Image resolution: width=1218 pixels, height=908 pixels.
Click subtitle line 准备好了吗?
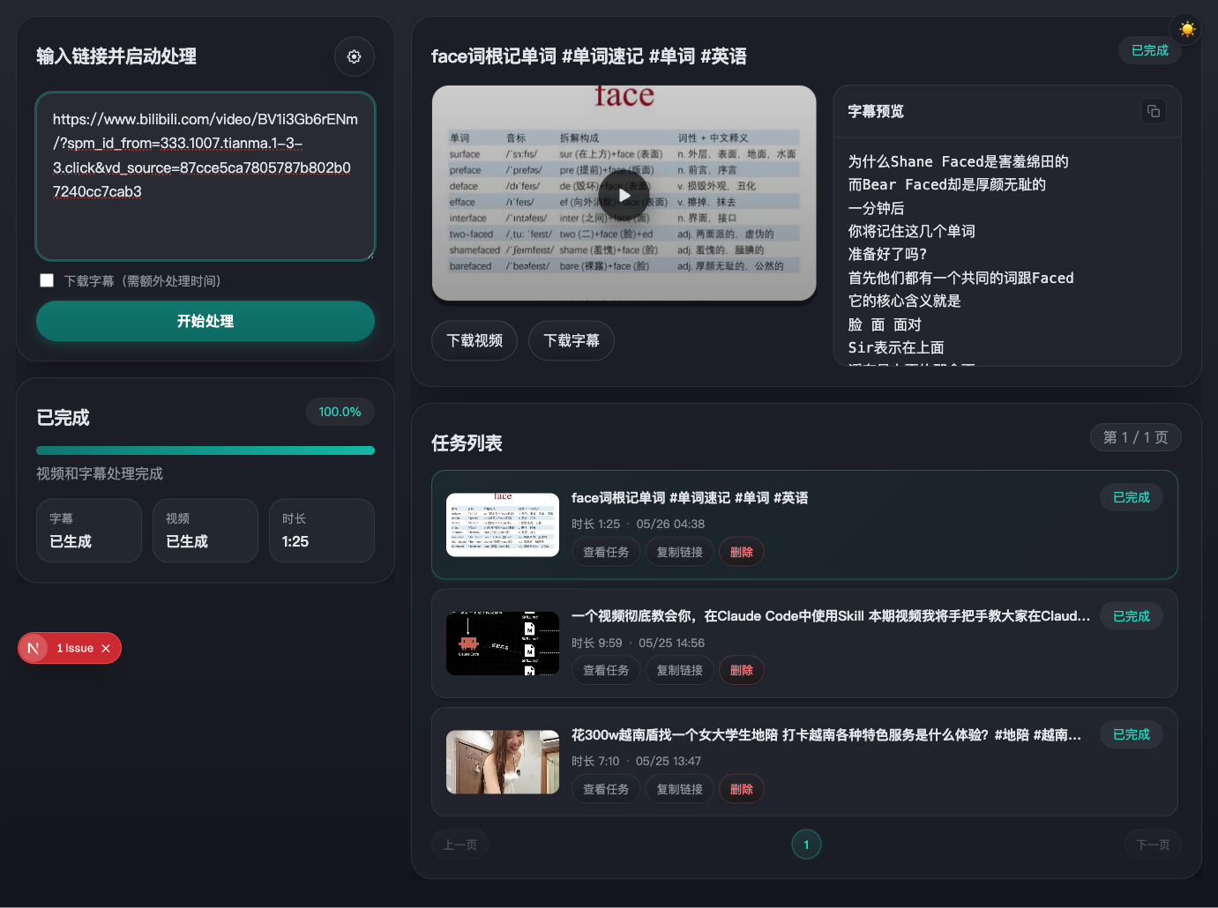click(x=887, y=254)
